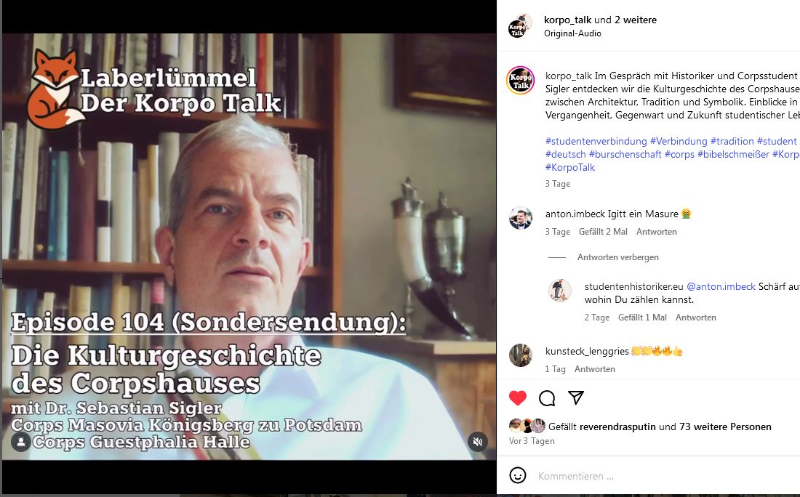Image resolution: width=800 pixels, height=497 pixels.
Task: Show the 2 weitere collaborators list
Action: tap(635, 20)
